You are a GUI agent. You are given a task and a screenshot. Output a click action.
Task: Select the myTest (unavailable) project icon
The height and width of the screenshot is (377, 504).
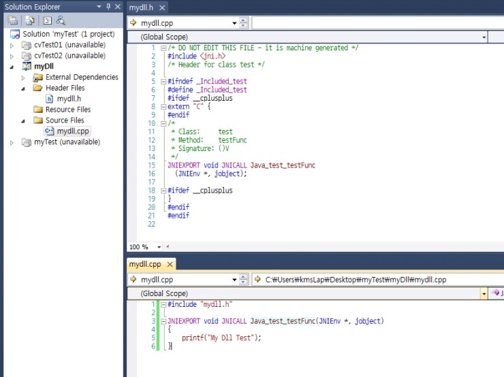coord(27,142)
